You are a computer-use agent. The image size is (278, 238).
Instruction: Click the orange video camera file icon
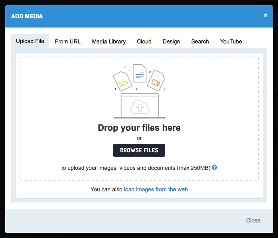click(x=156, y=81)
